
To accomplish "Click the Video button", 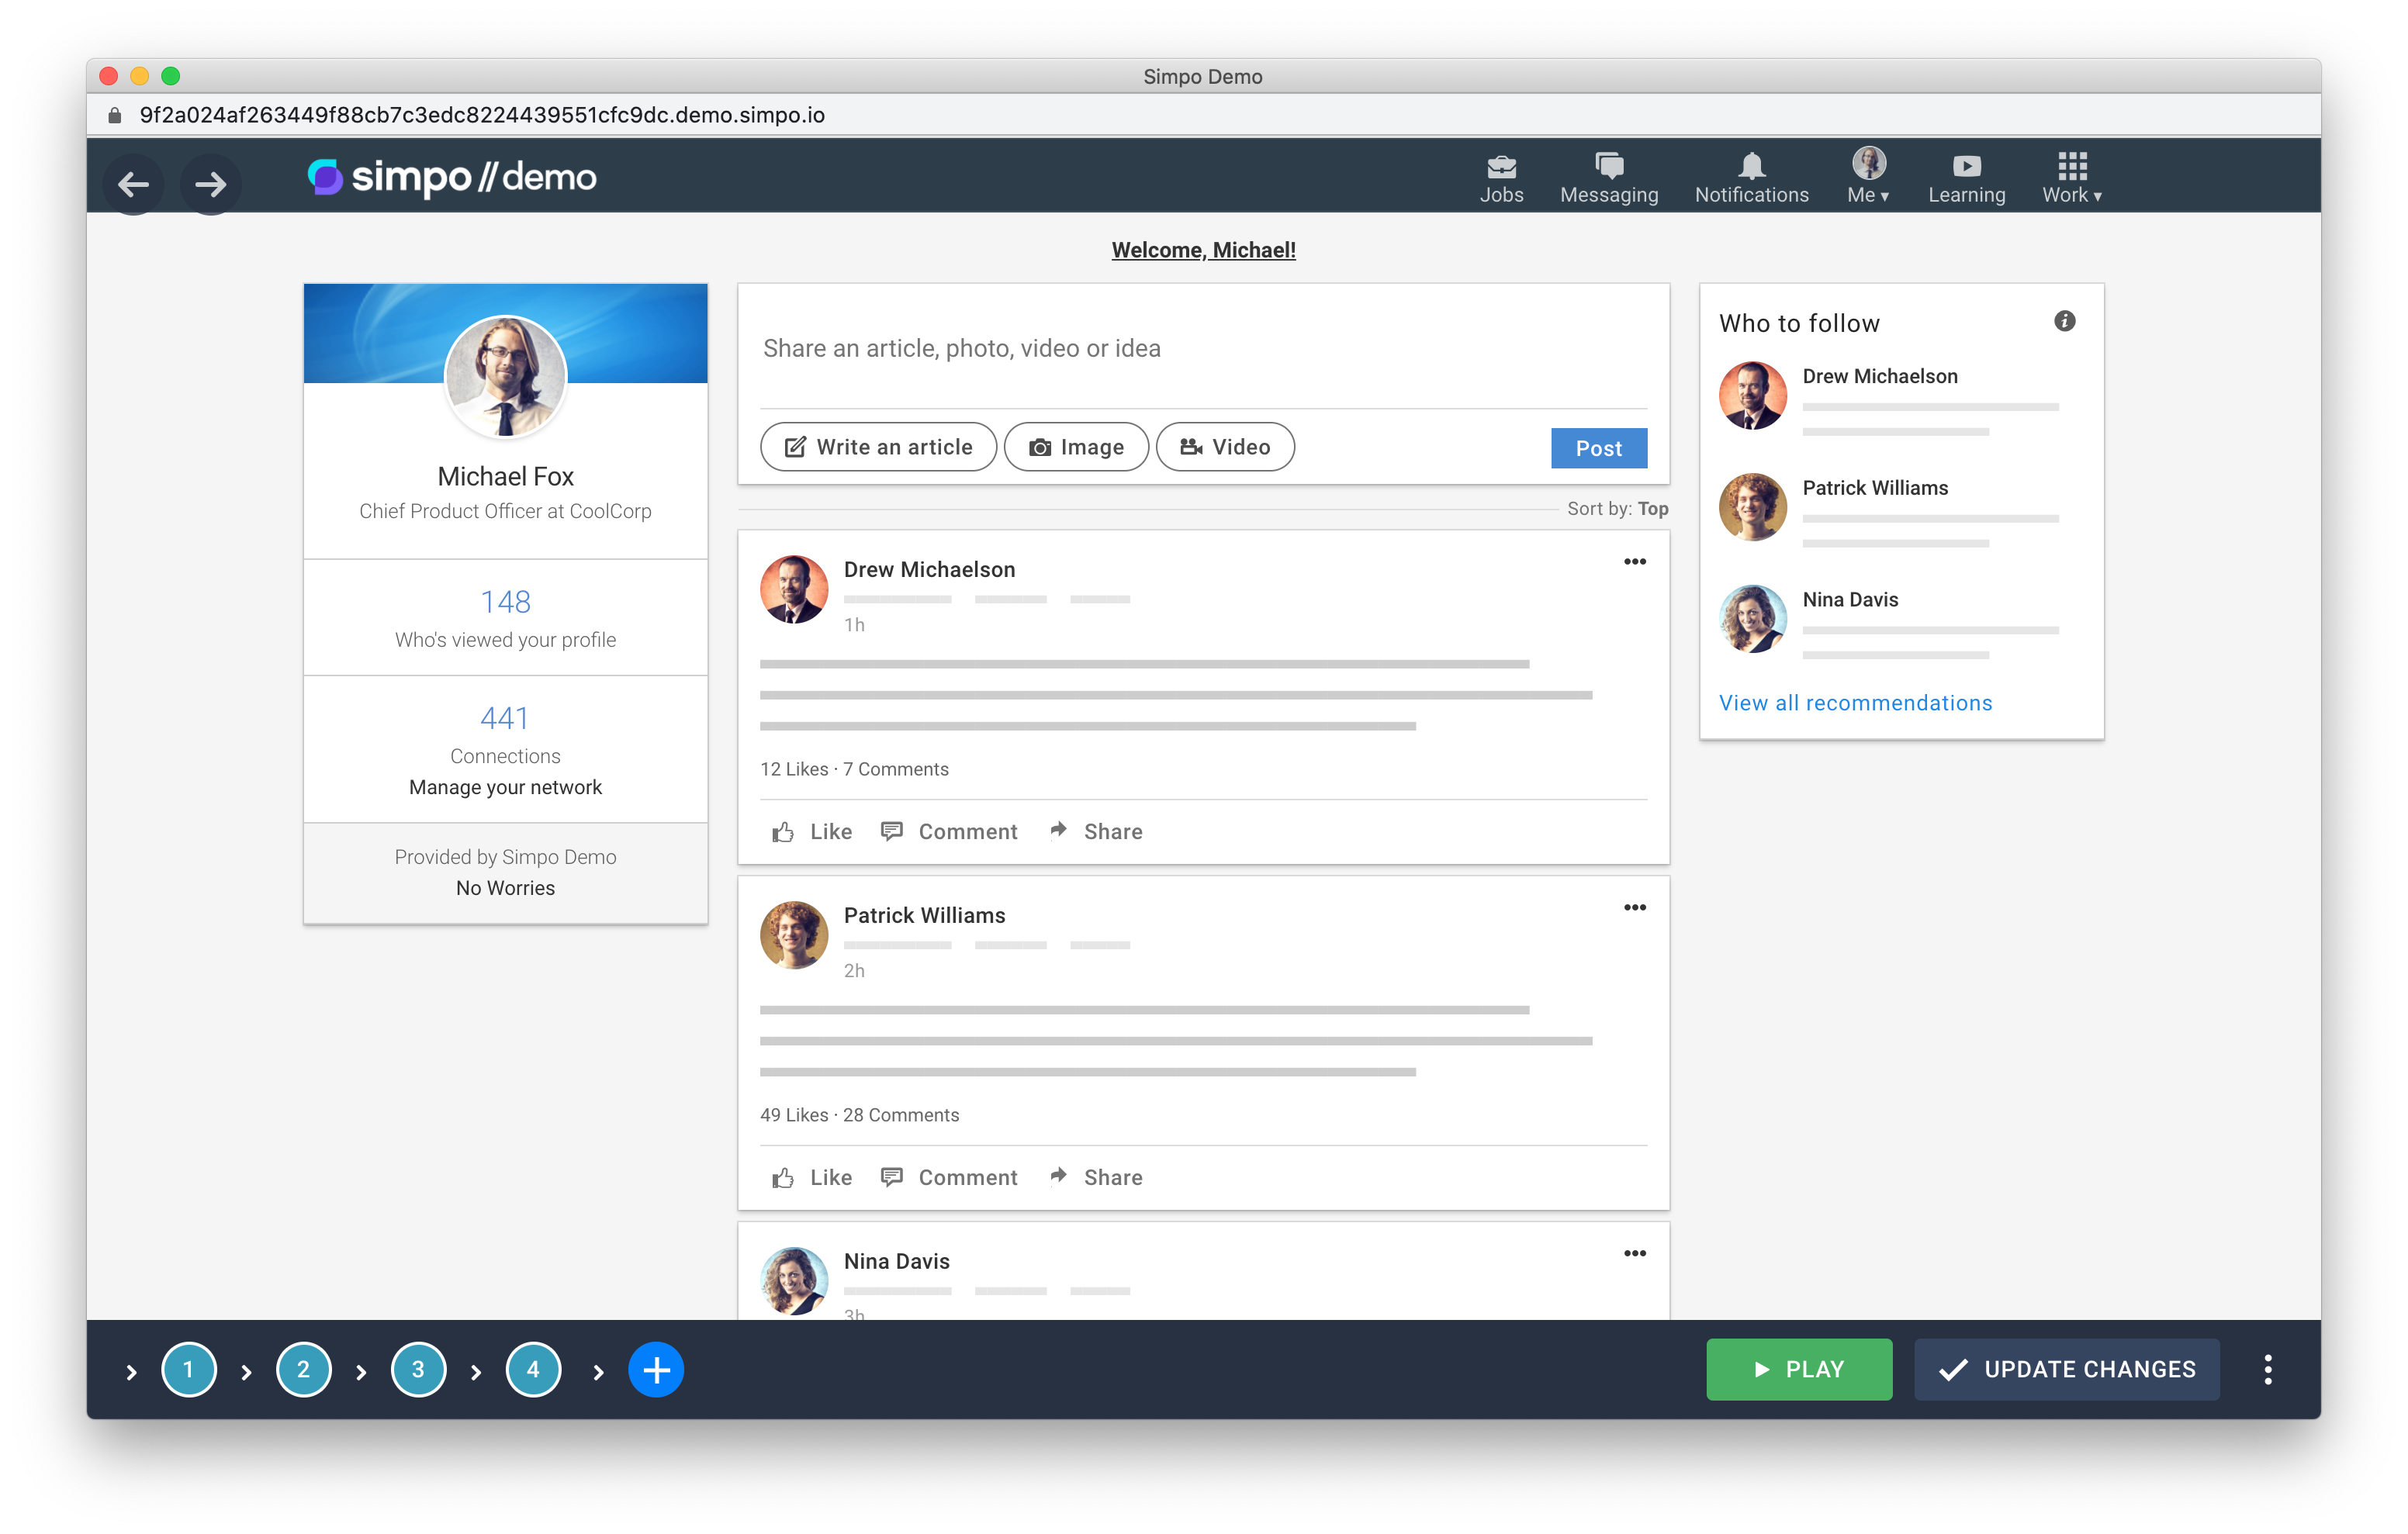I will [x=1225, y=447].
